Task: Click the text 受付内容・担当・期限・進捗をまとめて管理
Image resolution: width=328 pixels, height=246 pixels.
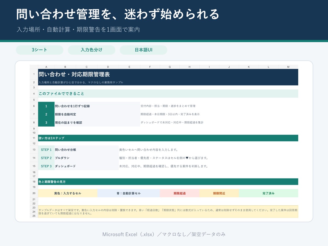Action: (x=168, y=106)
